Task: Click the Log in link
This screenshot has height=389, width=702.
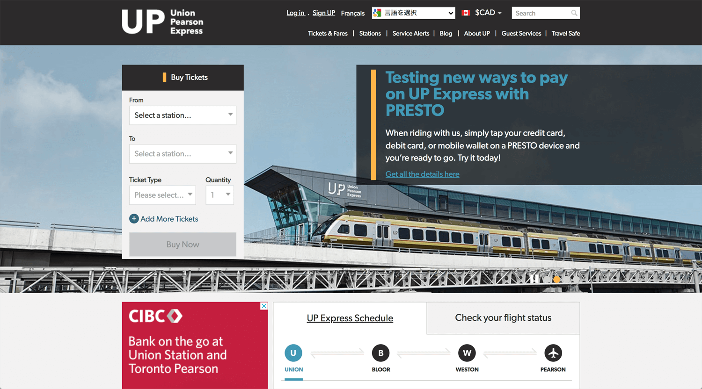Action: point(295,13)
